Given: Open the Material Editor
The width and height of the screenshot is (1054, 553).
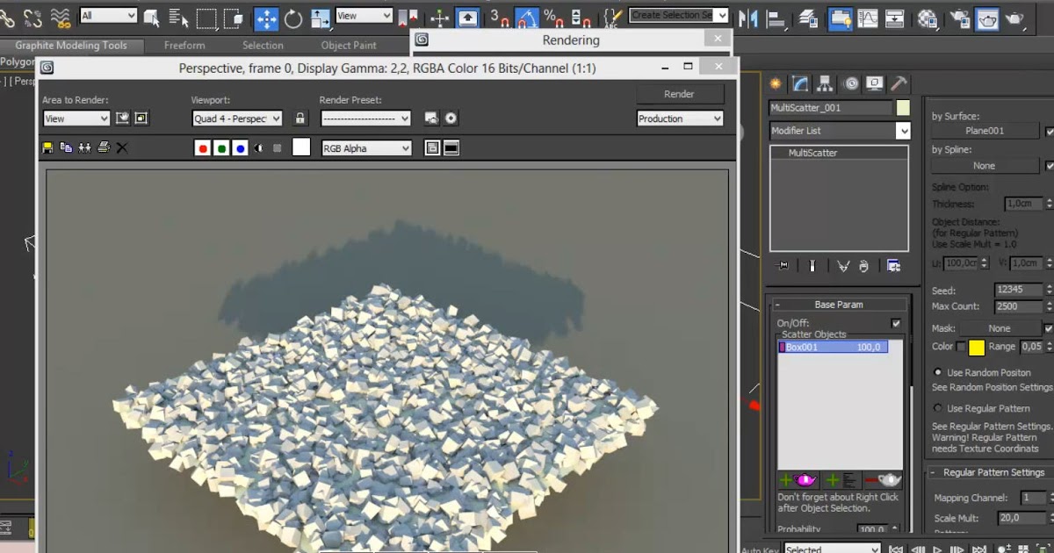Looking at the screenshot, I should [927, 18].
